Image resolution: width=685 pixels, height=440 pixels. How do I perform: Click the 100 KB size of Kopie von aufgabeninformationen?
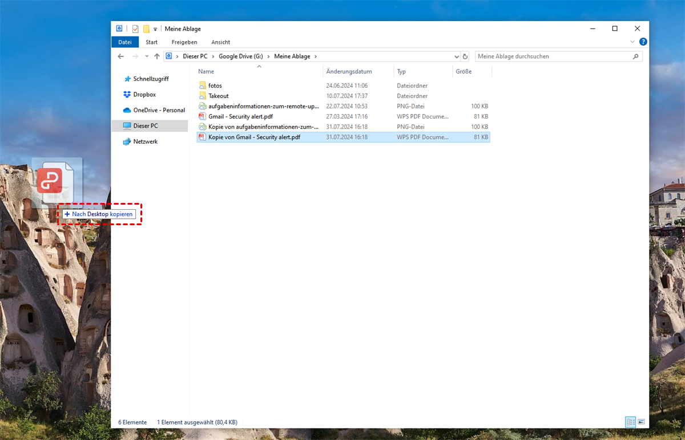tap(479, 127)
